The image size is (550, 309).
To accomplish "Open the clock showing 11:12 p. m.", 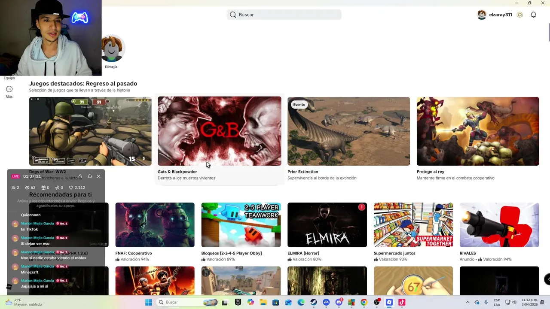I will pos(529,302).
